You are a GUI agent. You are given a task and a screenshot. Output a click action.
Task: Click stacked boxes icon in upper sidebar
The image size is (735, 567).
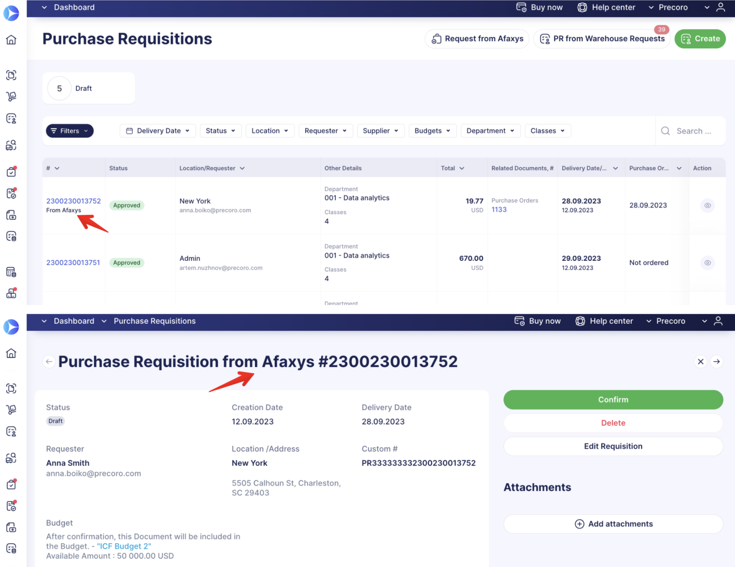[11, 293]
